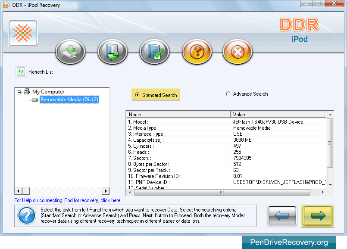347x249 pixels.
Task: Select the '11. PNP Device ID :' row
Action: click(226, 182)
